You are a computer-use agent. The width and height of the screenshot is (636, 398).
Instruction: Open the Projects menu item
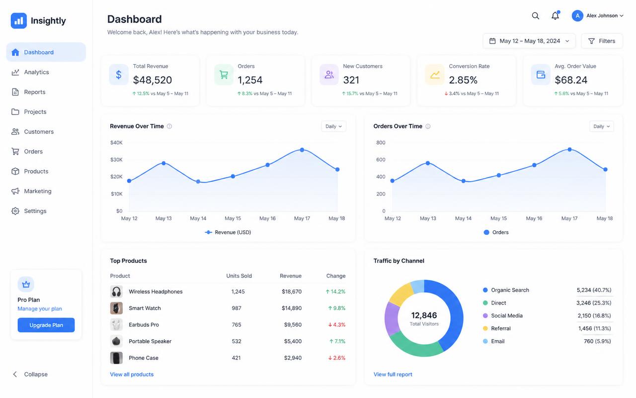click(46, 112)
